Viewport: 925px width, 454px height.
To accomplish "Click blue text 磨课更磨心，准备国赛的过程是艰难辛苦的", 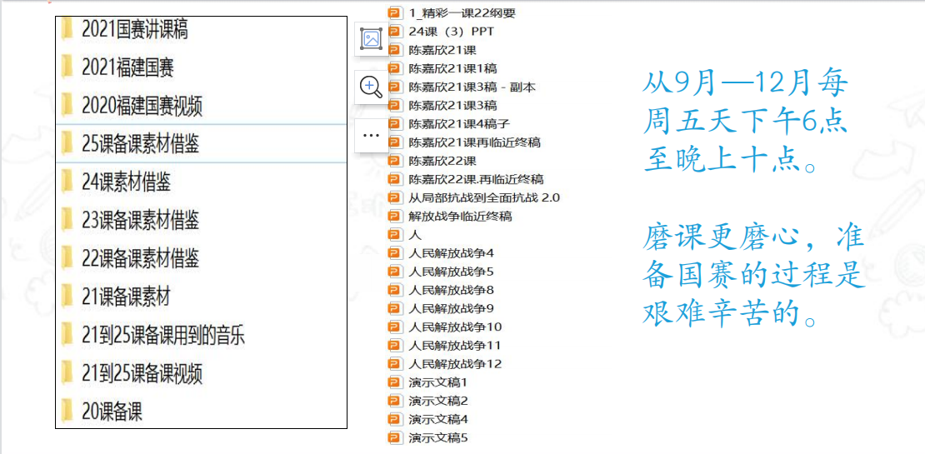I will click(752, 277).
